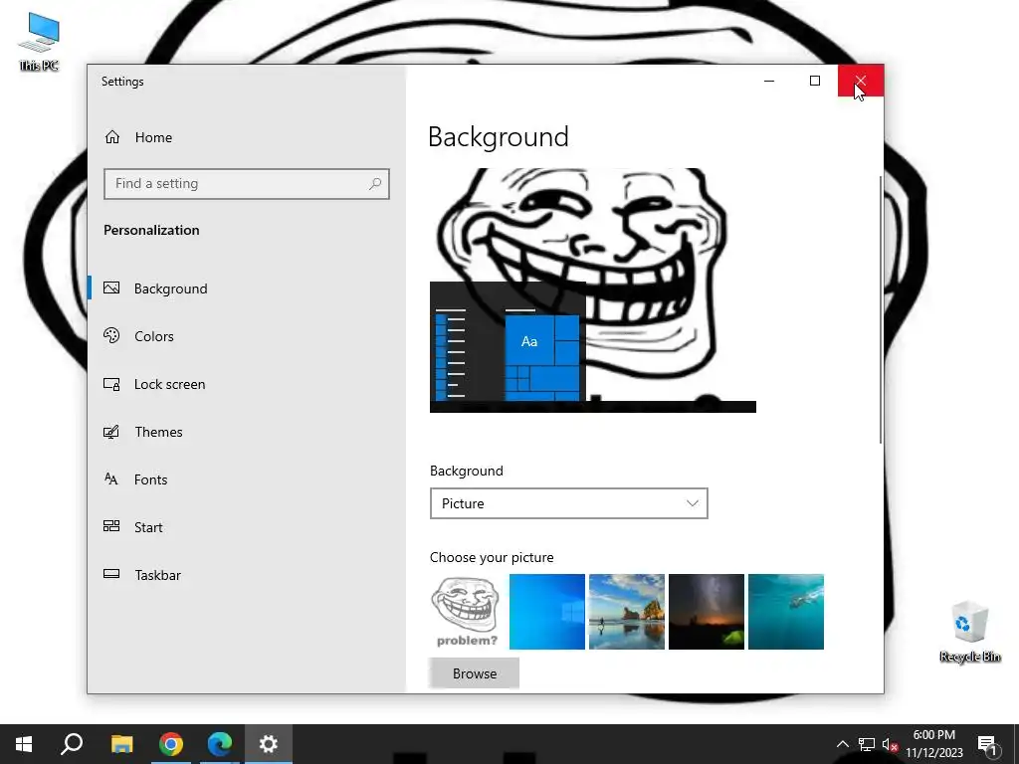The width and height of the screenshot is (1019, 764).
Task: Click the Lock screen icon
Action: click(111, 384)
